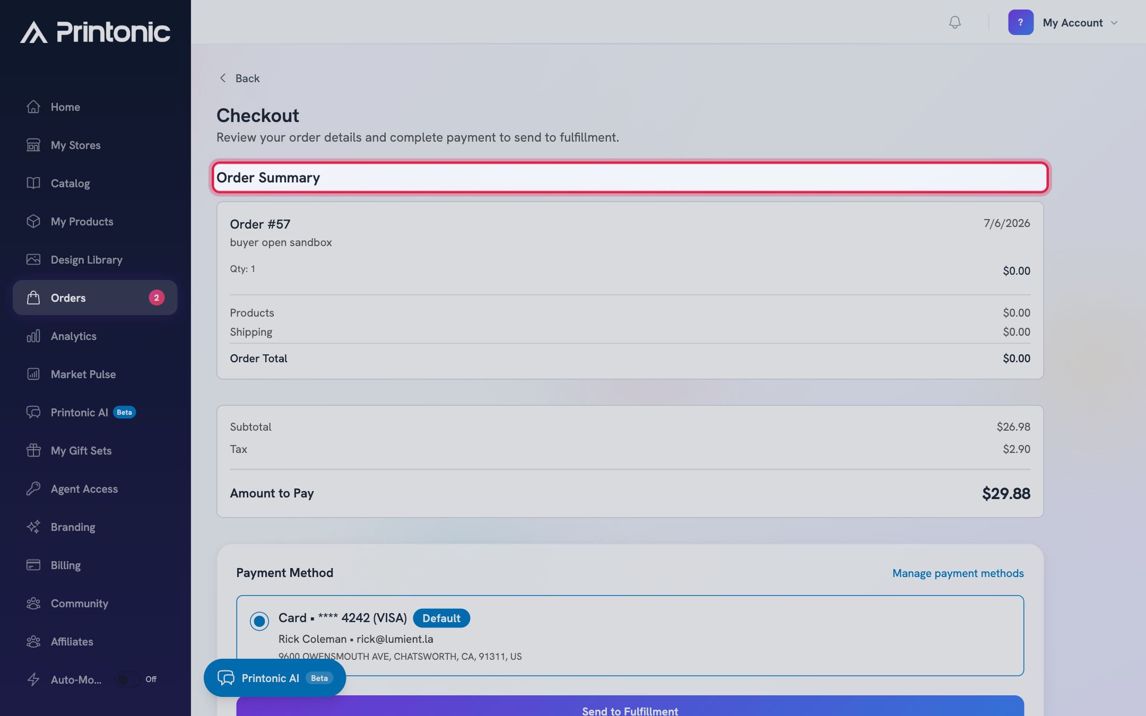Click the Qty: 1 label

coord(242,269)
